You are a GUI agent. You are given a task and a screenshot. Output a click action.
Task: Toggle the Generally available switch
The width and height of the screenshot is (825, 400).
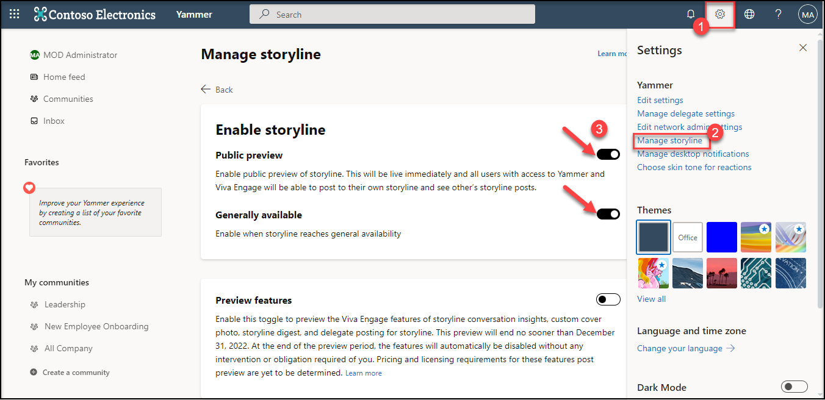(x=608, y=213)
